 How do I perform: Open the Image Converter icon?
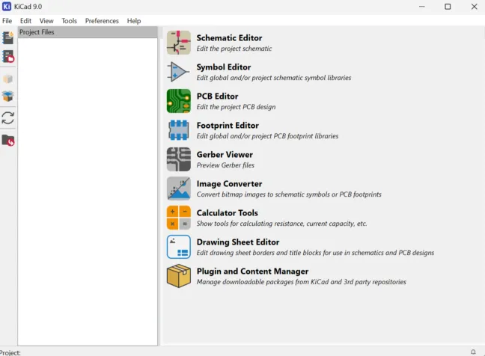[x=178, y=188]
